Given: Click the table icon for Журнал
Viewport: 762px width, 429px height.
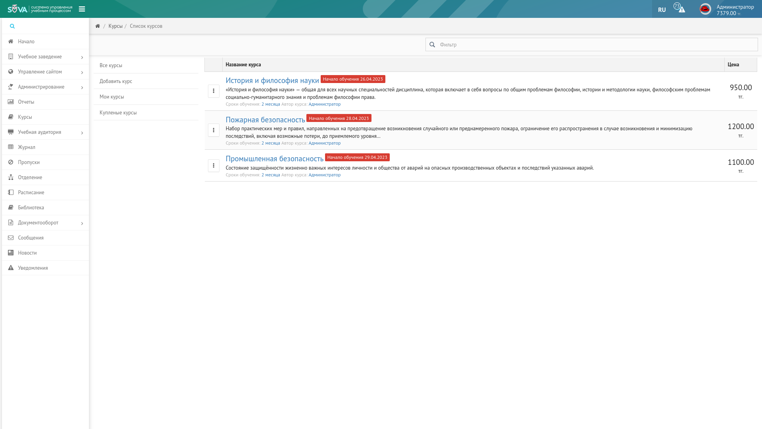Looking at the screenshot, I should [11, 147].
